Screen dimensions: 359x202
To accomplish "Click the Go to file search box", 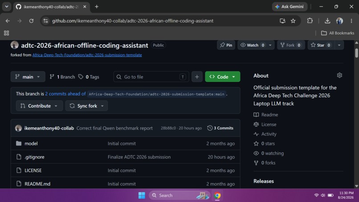I will click(x=151, y=77).
